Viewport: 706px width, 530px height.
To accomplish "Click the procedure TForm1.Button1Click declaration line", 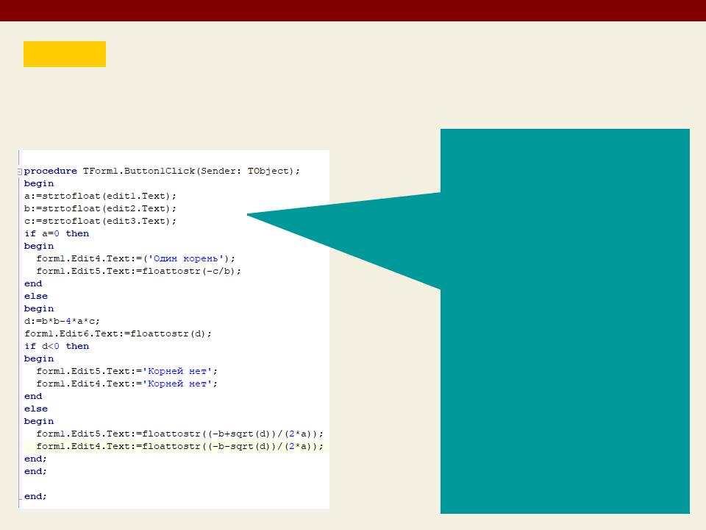I will coord(162,172).
